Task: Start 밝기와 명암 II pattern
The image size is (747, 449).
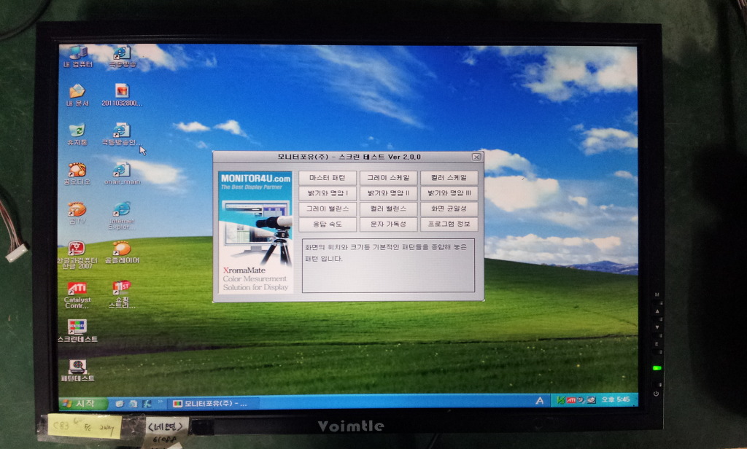Action: tap(388, 193)
